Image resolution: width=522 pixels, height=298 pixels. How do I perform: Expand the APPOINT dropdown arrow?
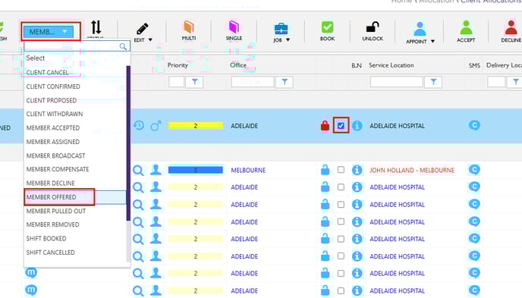pyautogui.click(x=432, y=41)
